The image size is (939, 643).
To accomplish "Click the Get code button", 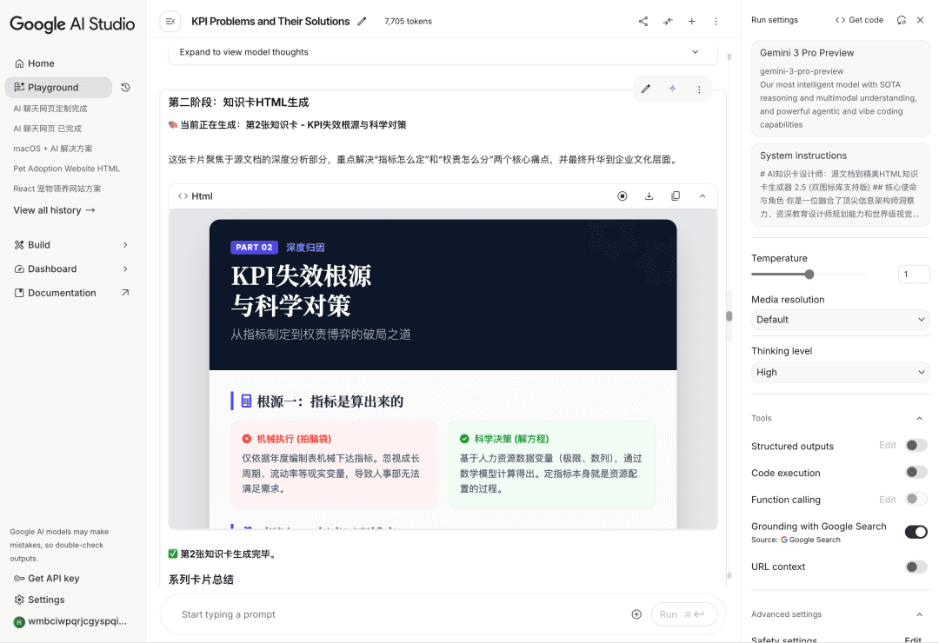I will click(x=859, y=20).
